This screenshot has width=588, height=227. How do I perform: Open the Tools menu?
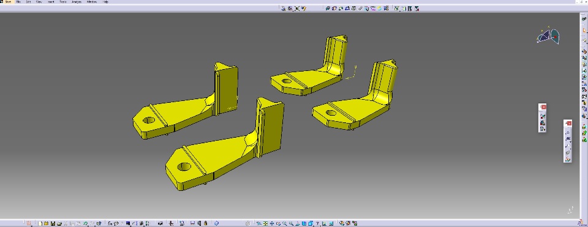pos(63,2)
